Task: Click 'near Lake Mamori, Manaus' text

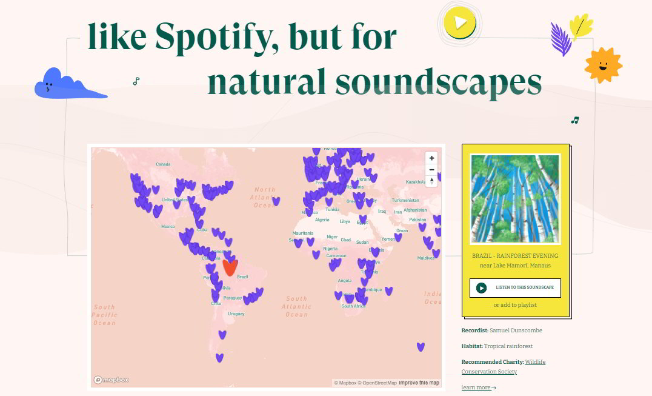Action: pyautogui.click(x=515, y=266)
